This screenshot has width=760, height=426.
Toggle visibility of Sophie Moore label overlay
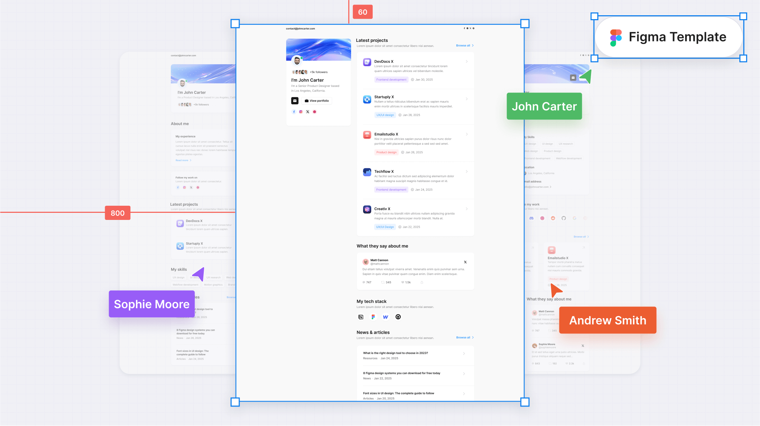point(152,304)
